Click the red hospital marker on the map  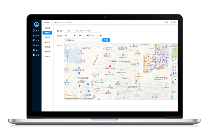pos(166,78)
